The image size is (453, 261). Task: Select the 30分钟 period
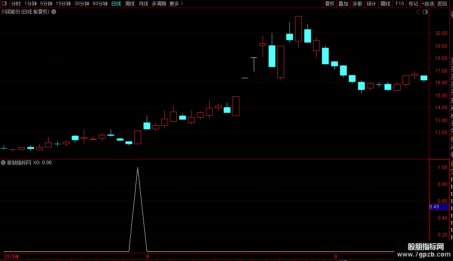(x=81, y=4)
